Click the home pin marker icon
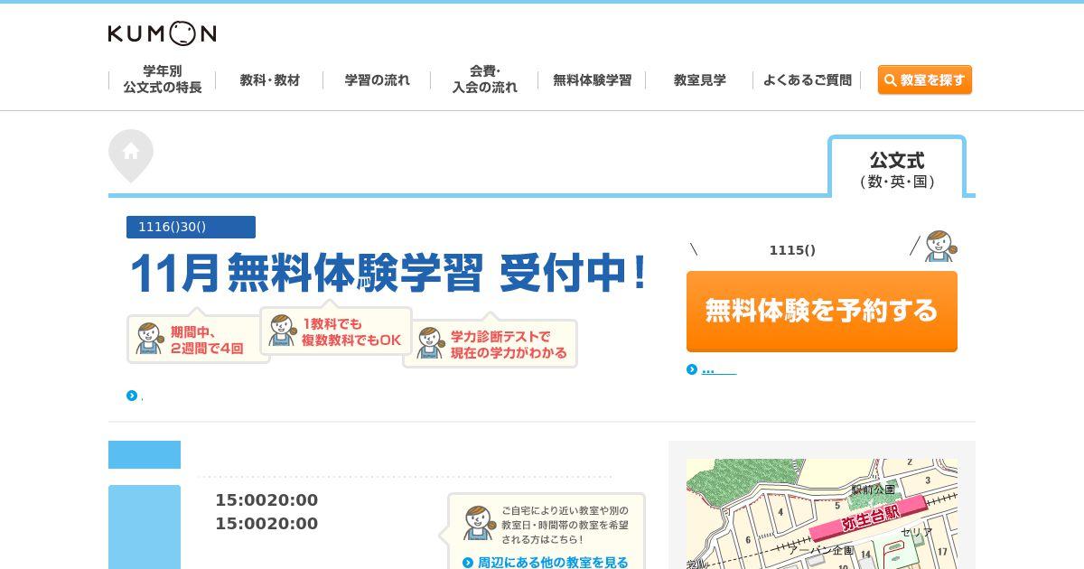 (x=131, y=155)
